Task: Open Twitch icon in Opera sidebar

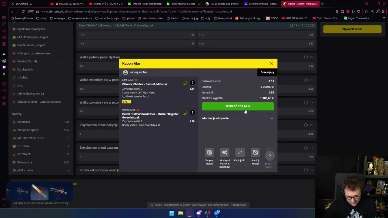Action: 4,67
